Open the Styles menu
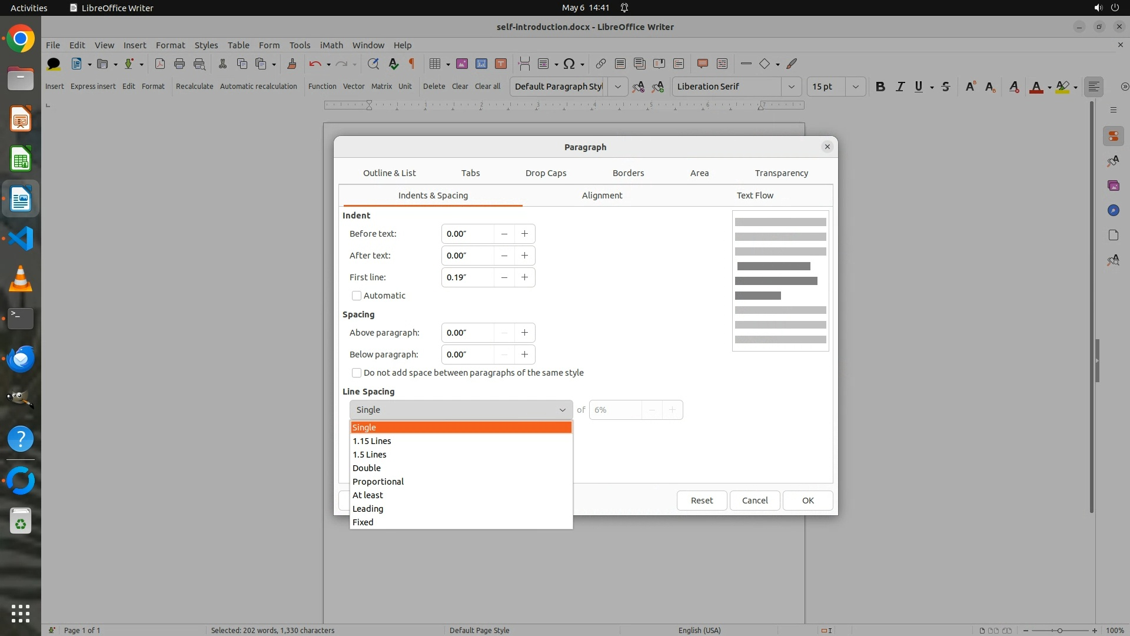 pos(206,45)
